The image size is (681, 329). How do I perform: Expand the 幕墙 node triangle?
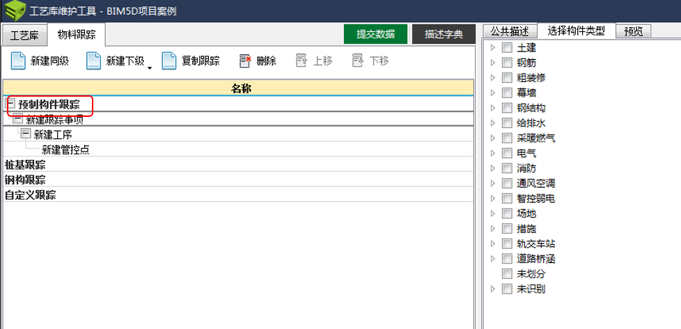click(x=492, y=93)
